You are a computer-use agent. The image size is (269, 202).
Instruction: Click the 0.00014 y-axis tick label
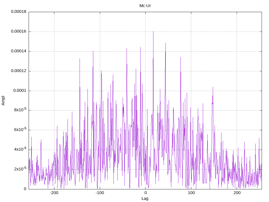pos(19,51)
